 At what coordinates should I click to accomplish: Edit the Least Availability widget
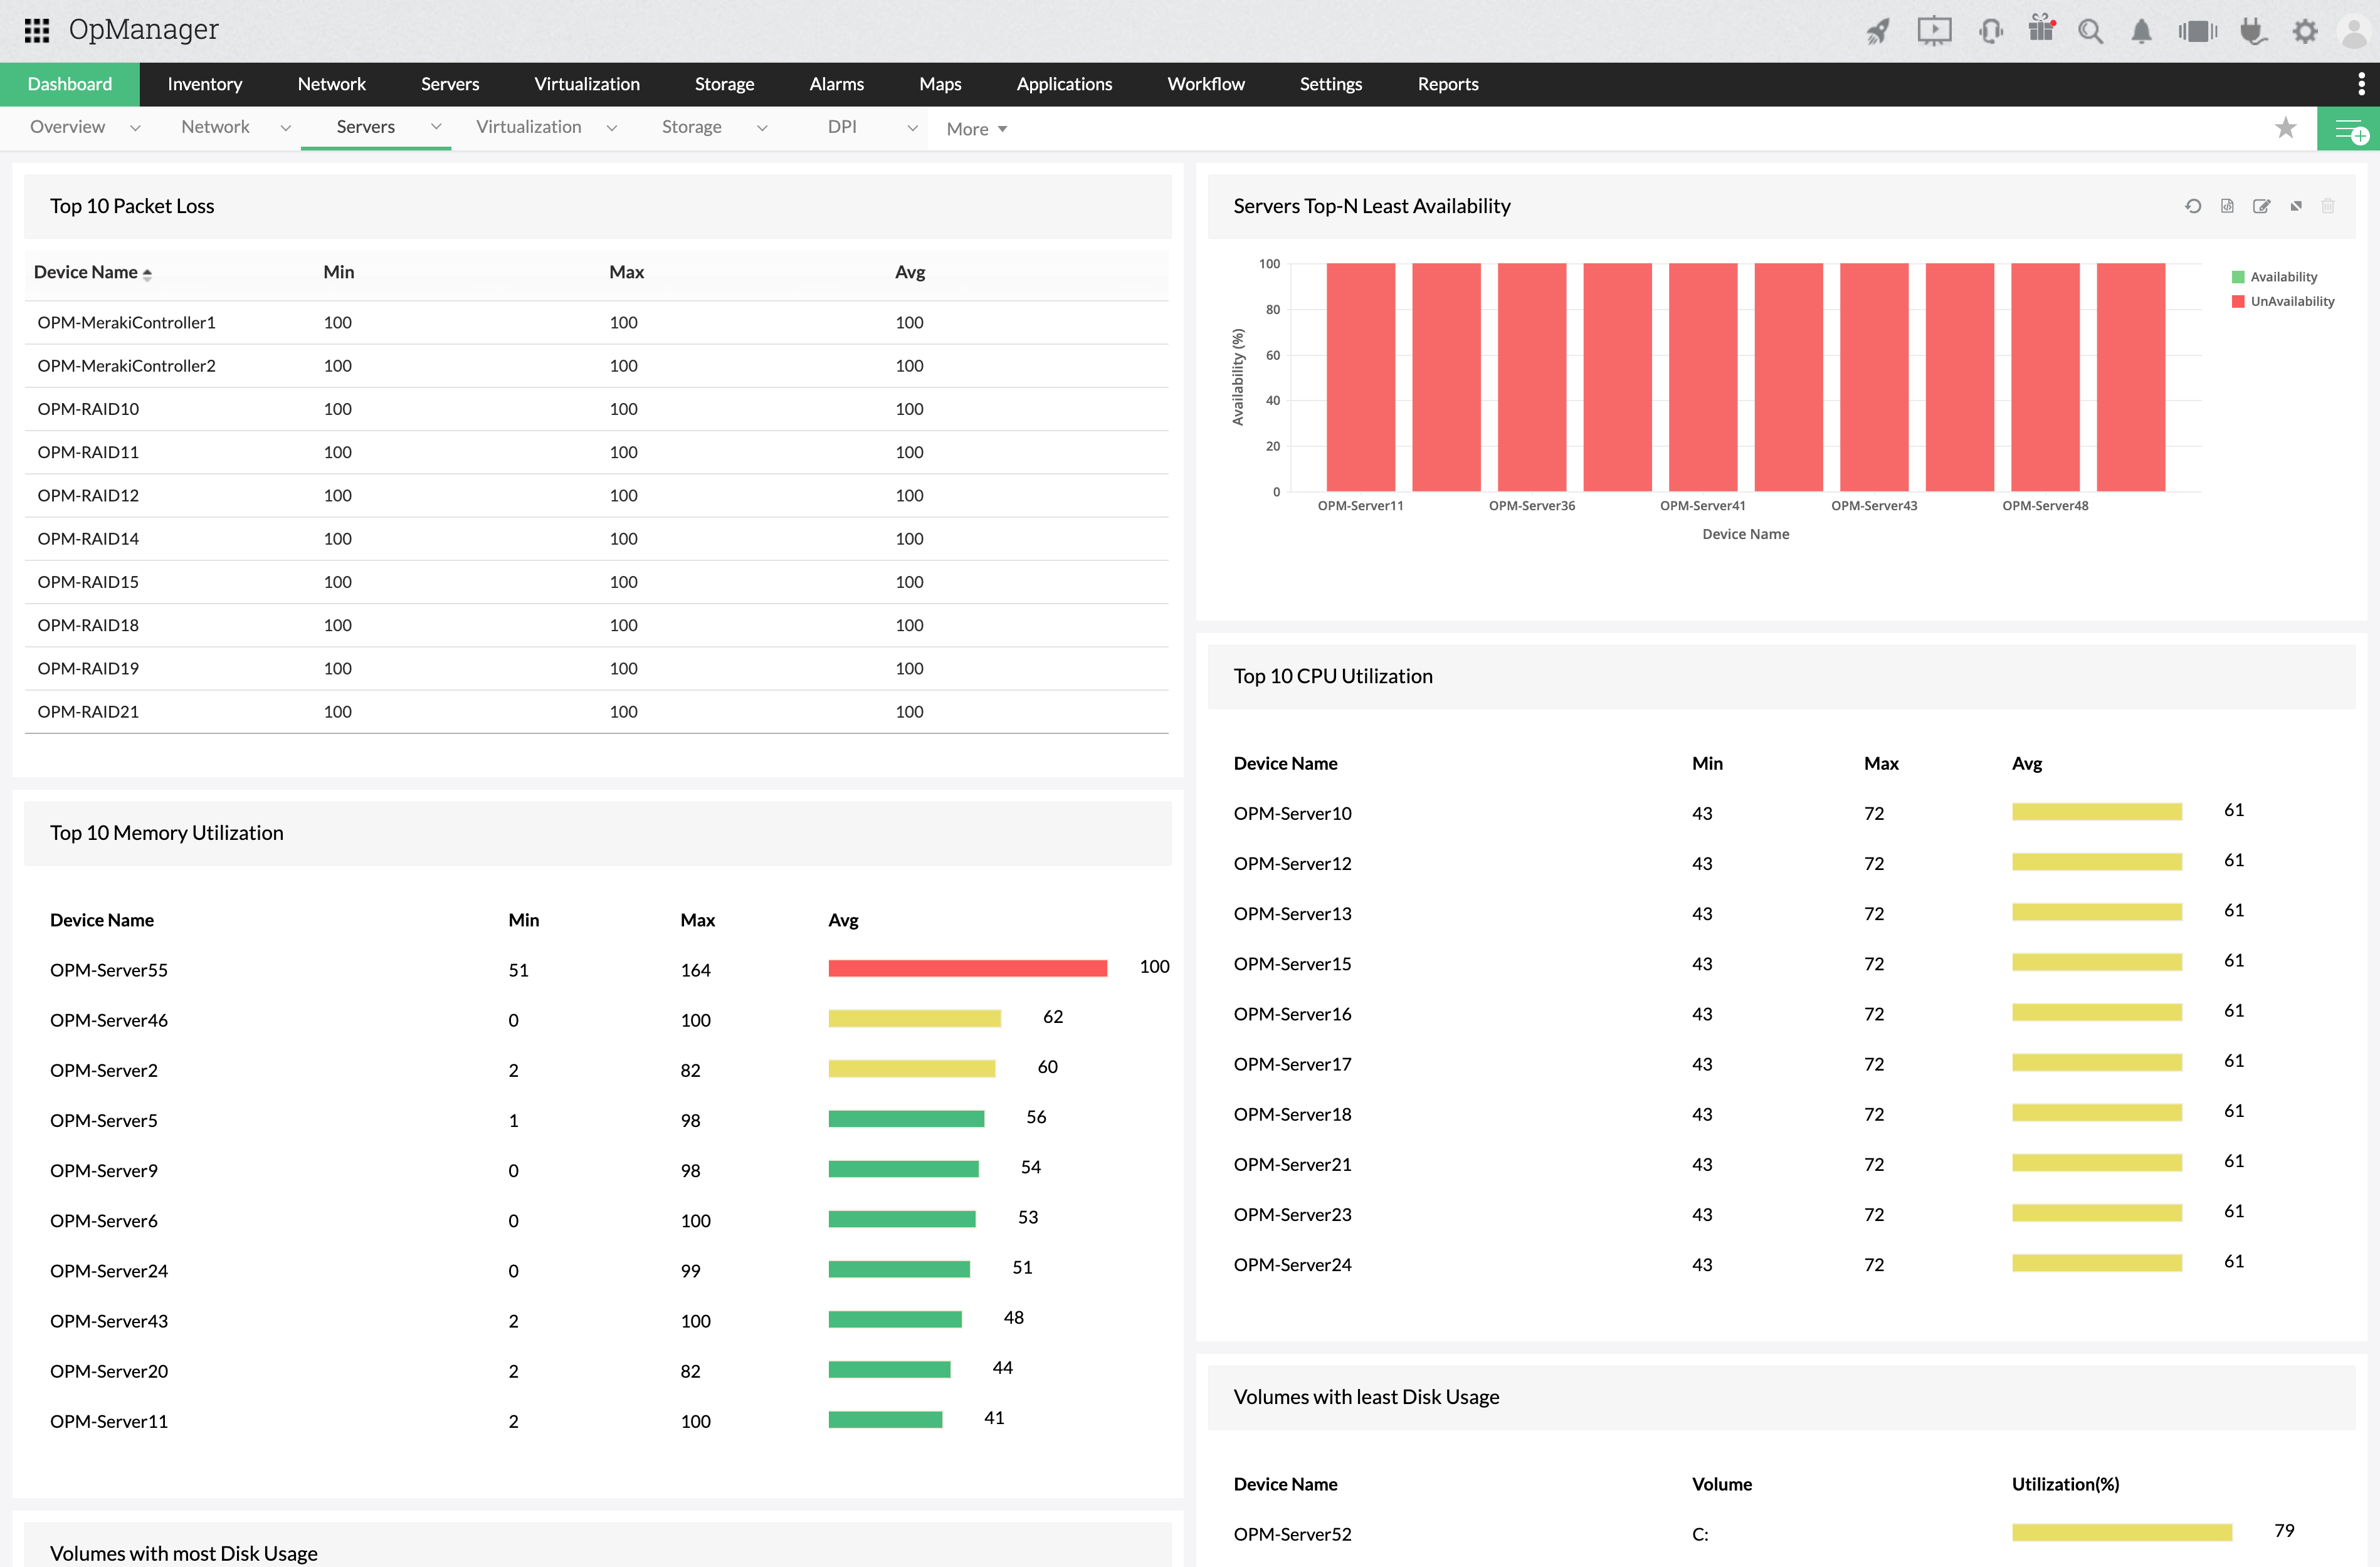2261,206
